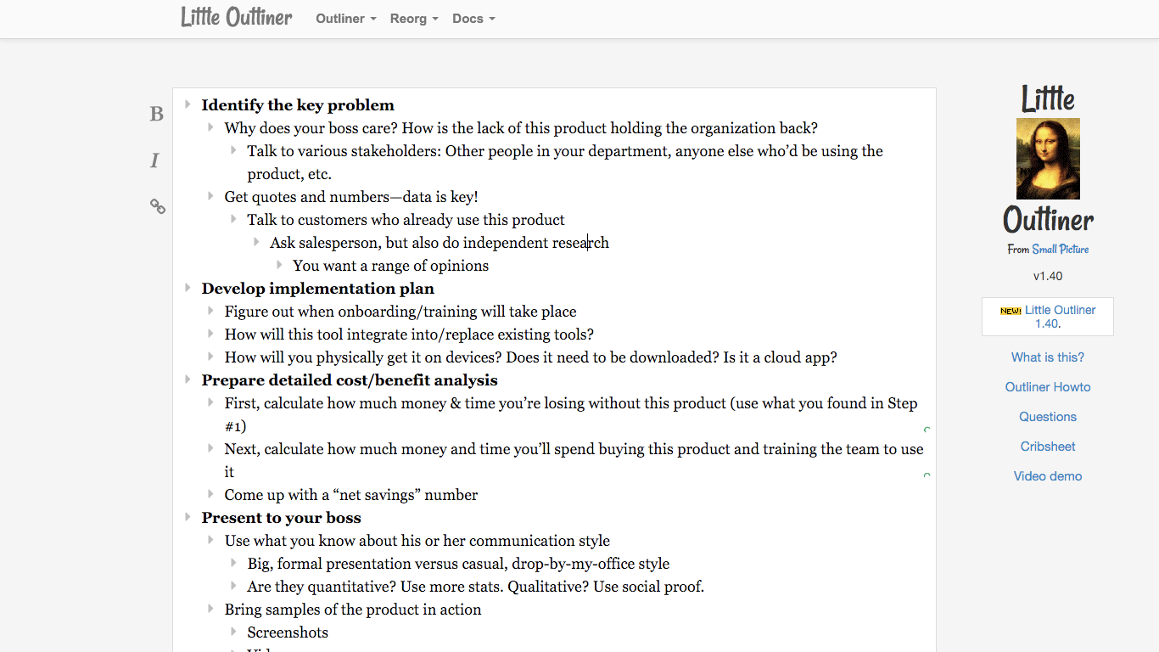The height and width of the screenshot is (652, 1159).
Task: Toggle bold formatting with the B icon
Action: (x=156, y=115)
